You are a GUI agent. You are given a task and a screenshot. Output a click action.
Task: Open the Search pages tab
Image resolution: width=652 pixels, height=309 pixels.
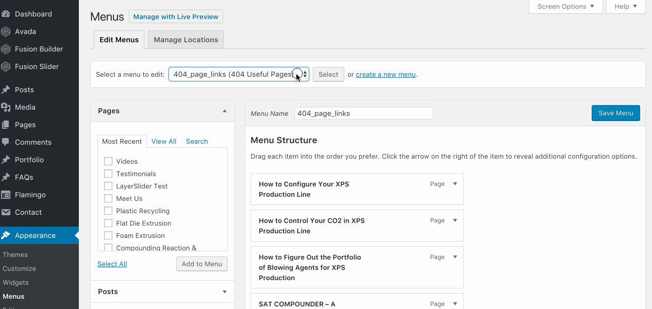197,141
